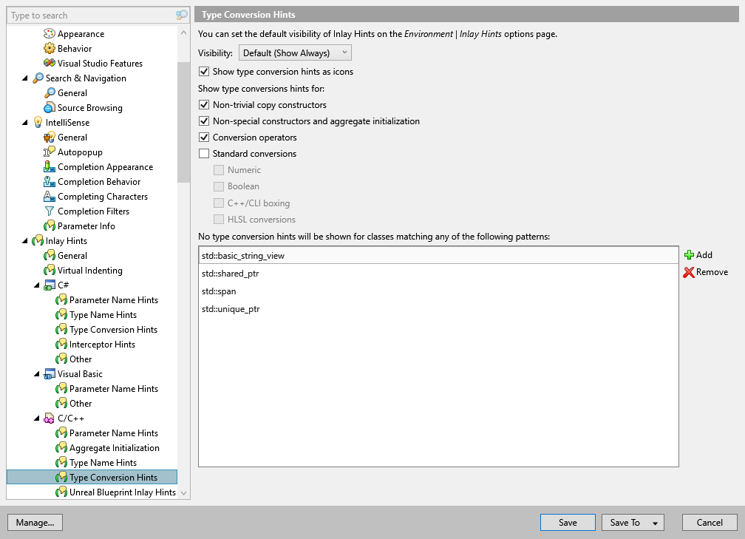Select Type Conversion Hints under C#
The height and width of the screenshot is (539, 745).
pos(113,330)
